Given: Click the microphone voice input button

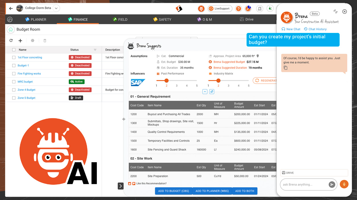Looking at the screenshot, I should pos(344,184).
